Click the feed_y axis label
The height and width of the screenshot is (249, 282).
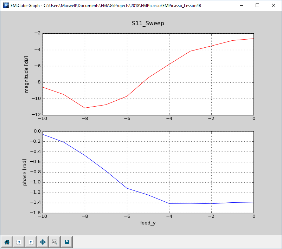coord(148,223)
